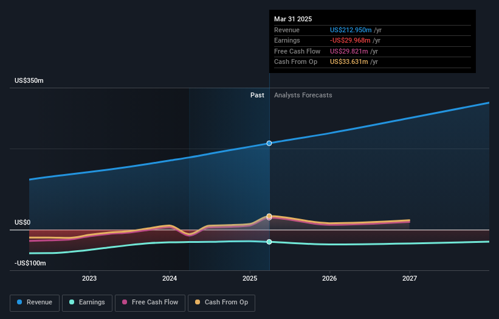Click the teal Earnings legend dot
Viewport: 499px width, 319px height.
click(72, 302)
